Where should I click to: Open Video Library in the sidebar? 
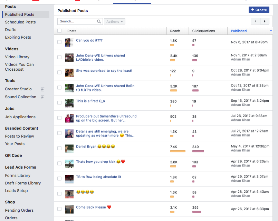[17, 57]
